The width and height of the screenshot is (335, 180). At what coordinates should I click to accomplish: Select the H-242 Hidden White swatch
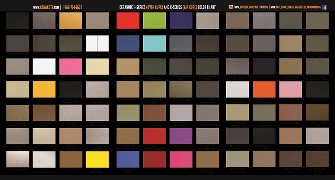pos(237,89)
